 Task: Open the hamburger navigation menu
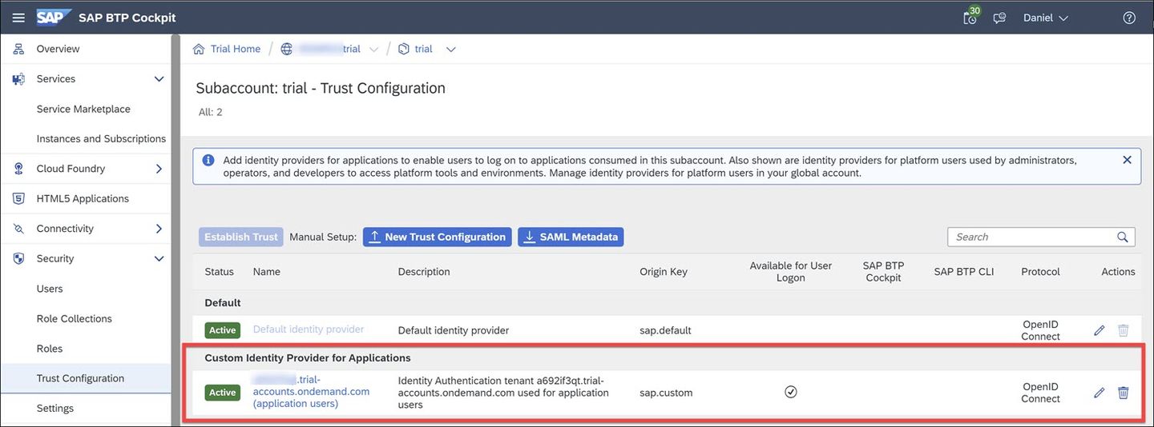[18, 18]
